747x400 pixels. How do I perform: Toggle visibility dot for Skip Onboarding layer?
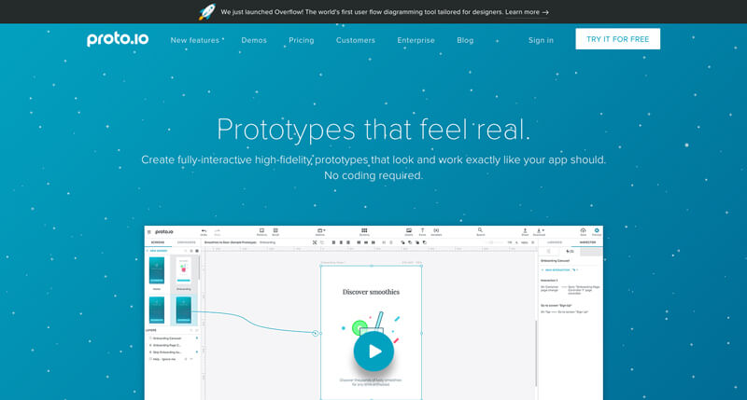197,352
